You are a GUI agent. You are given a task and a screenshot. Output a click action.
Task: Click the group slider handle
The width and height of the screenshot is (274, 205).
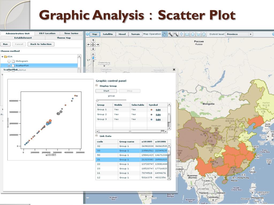pos(97,100)
